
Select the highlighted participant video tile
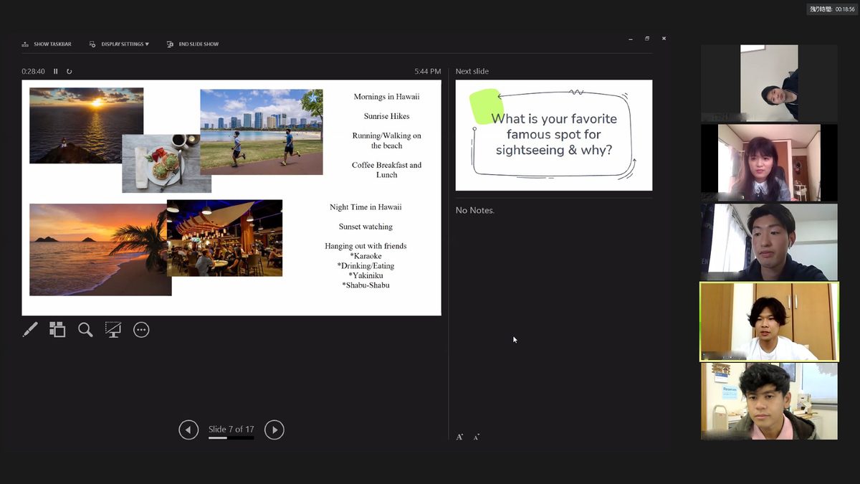(769, 322)
